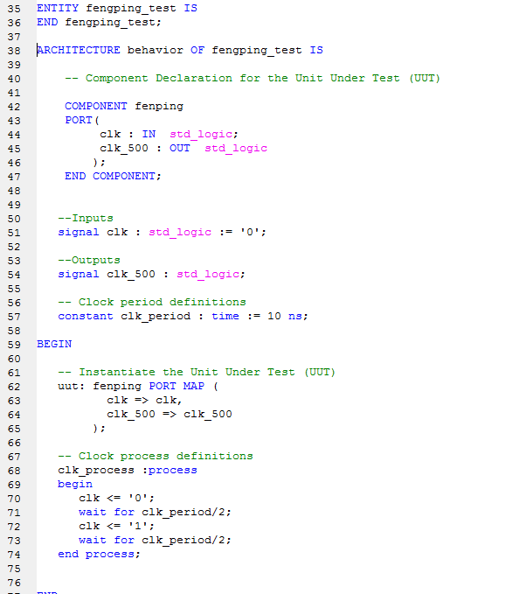Click the 'Clock period definitions' comment

[x=152, y=302]
